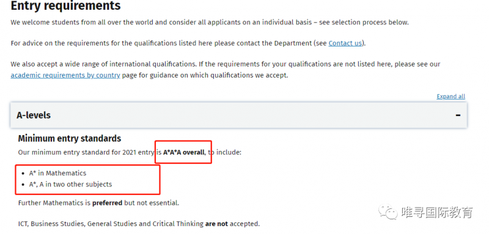Click the paragraph about international qualifications

pos(226,70)
